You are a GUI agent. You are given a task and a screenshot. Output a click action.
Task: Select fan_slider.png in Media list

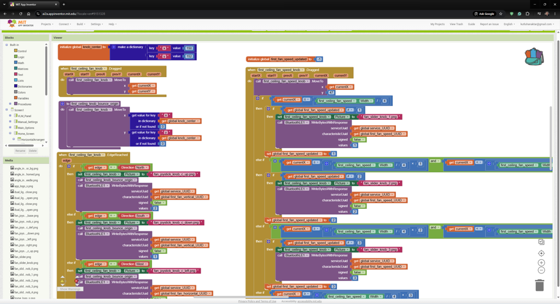[22, 257]
